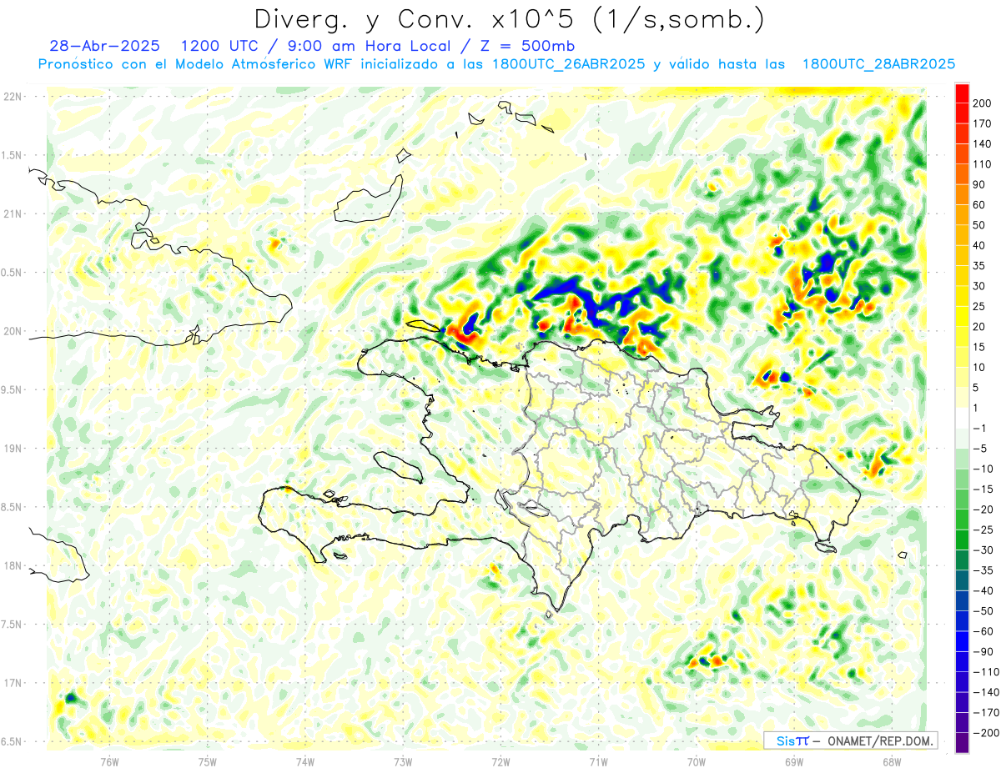Pick the blue colorbar segment between -60 and -90
1001x773 pixels.
[x=962, y=641]
